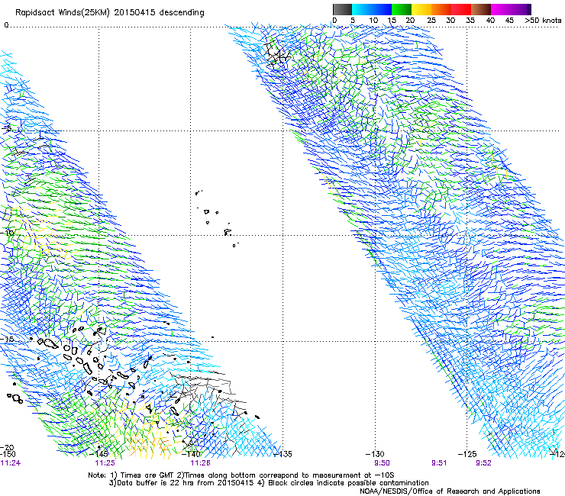Click the purple '9:52' time label
This screenshot has width=565, height=496.
click(x=483, y=463)
